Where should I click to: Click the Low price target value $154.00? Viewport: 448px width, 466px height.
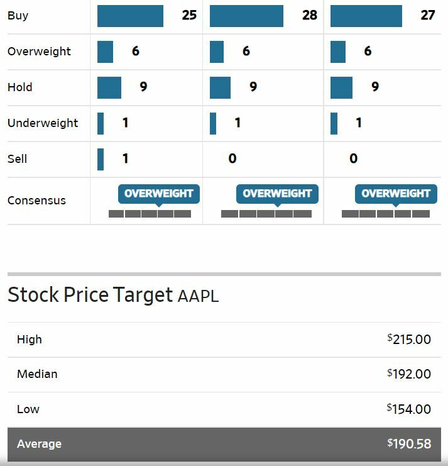click(409, 409)
